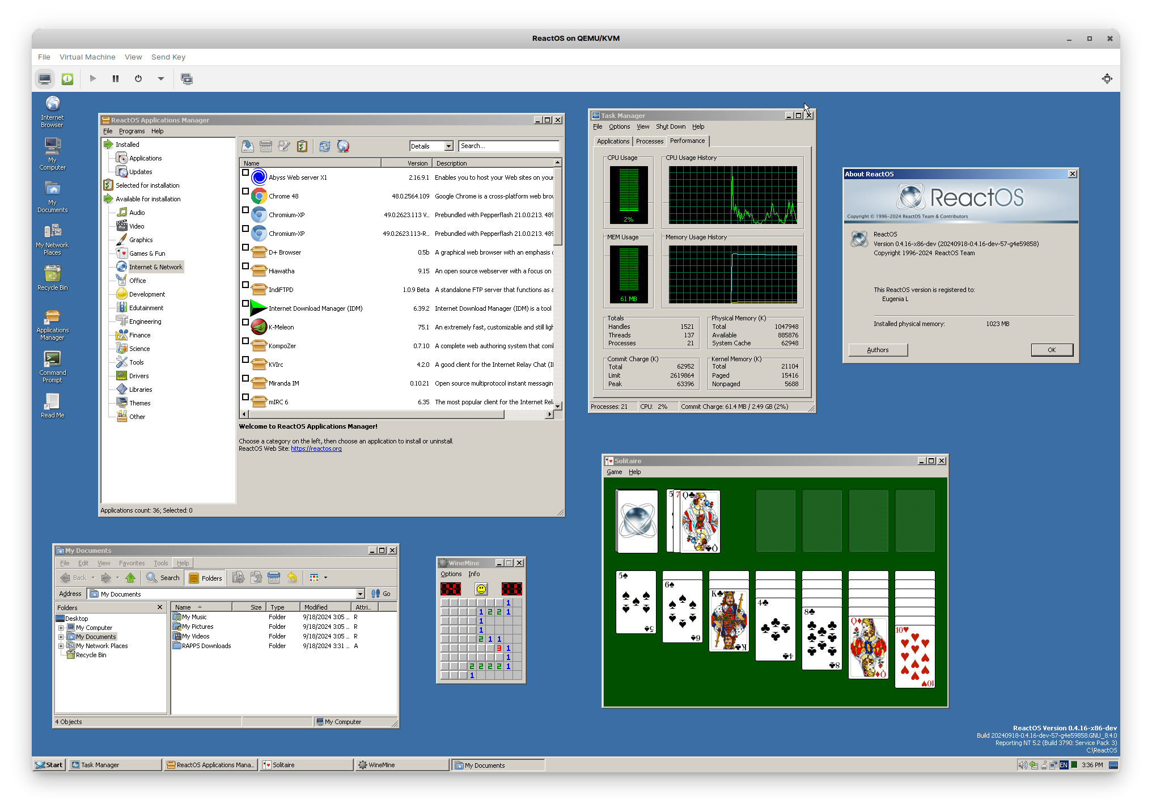The width and height of the screenshot is (1152, 808).
Task: Click the power shut down icon in QEMU toolbar
Action: coord(138,79)
